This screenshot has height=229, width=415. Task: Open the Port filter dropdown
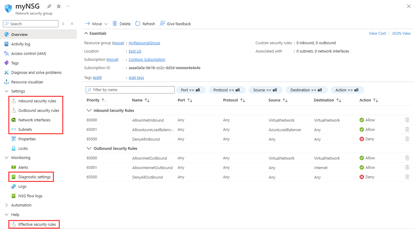tap(191, 90)
